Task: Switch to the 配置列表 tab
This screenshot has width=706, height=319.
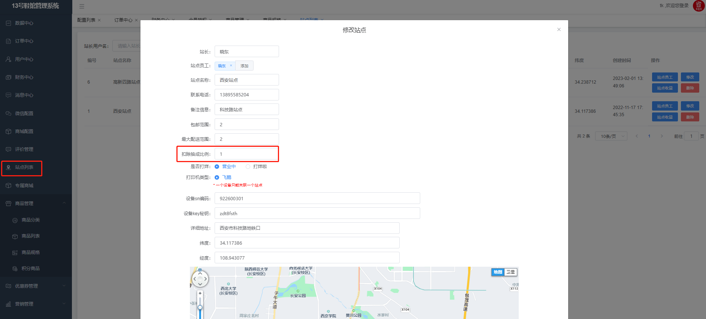Action: pos(86,20)
